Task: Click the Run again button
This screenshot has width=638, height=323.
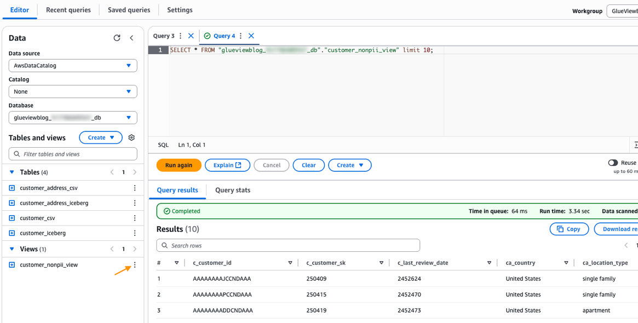Action: point(179,165)
